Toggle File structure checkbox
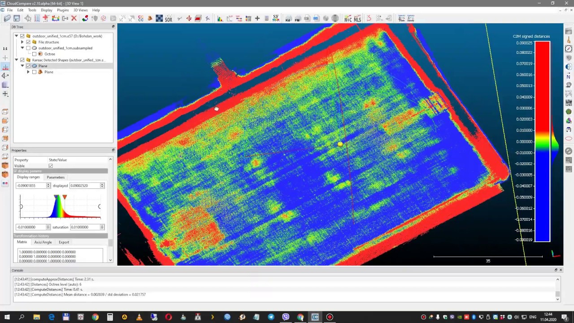The height and width of the screenshot is (323, 574). coord(28,42)
